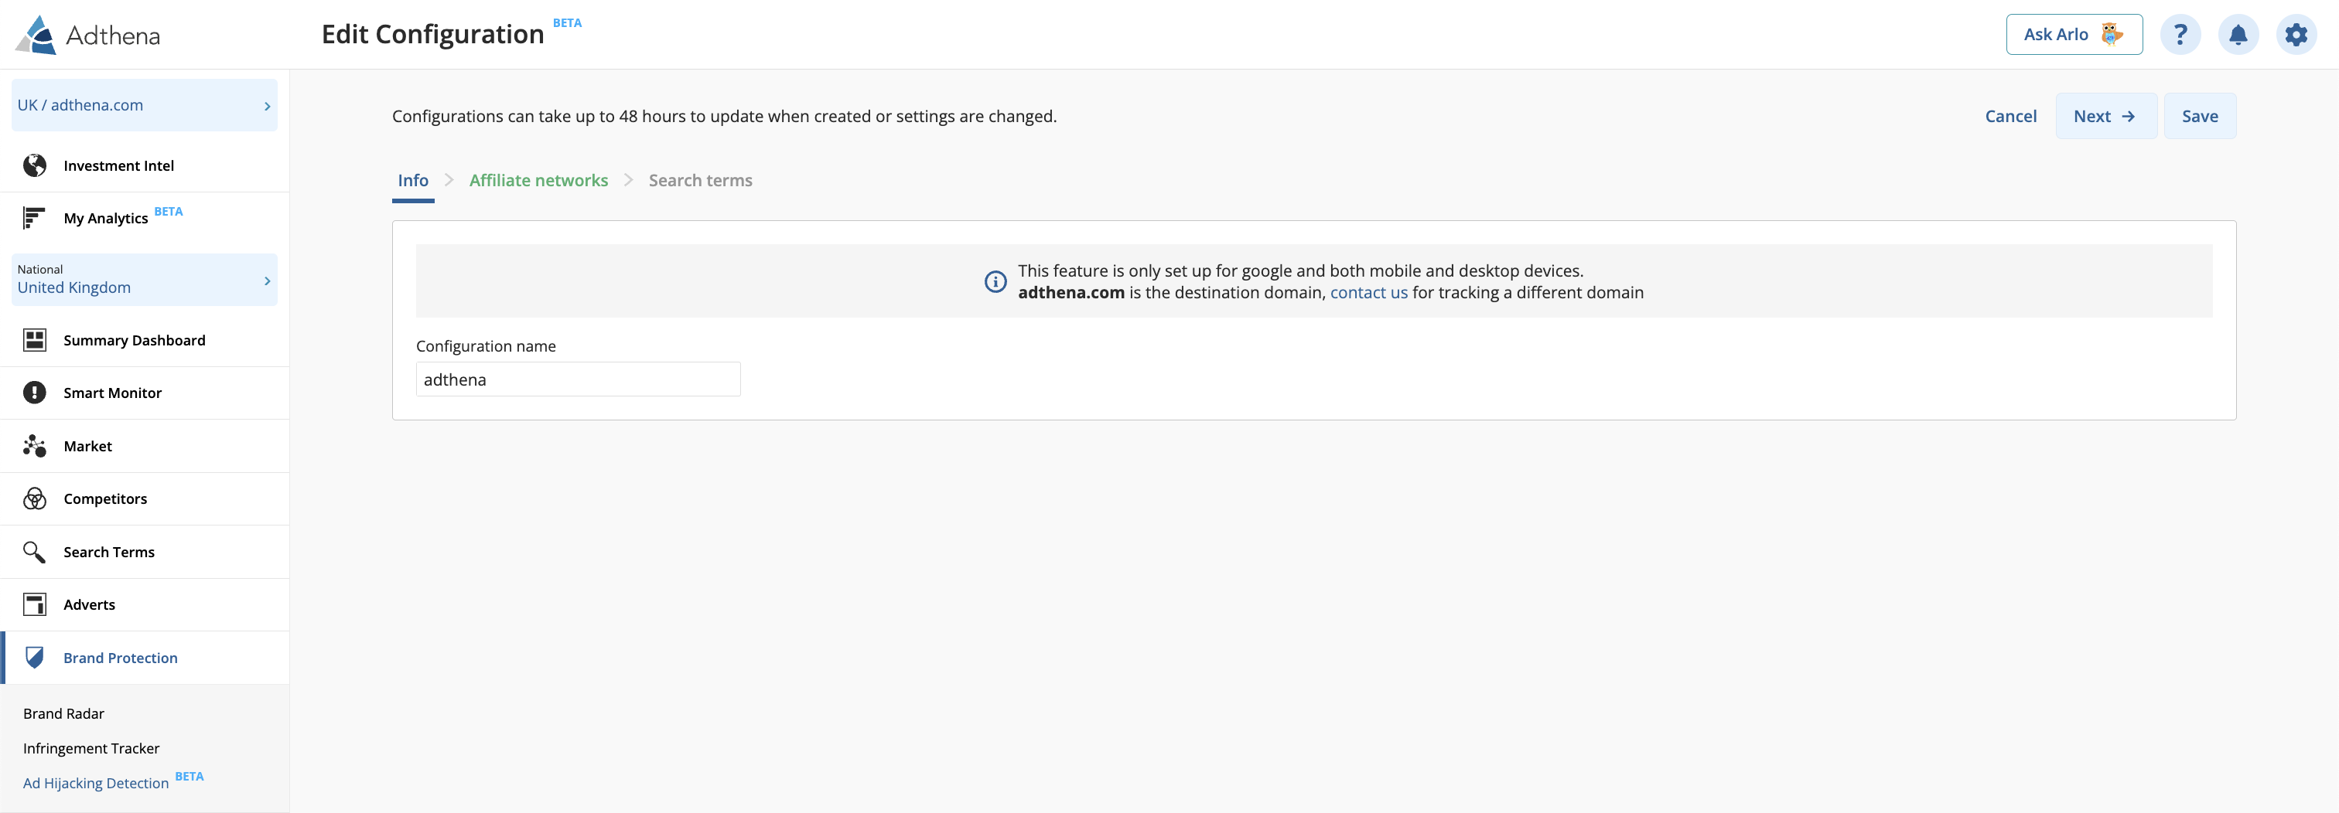This screenshot has width=2339, height=813.
Task: Open Adverts in sidebar
Action: coord(145,604)
